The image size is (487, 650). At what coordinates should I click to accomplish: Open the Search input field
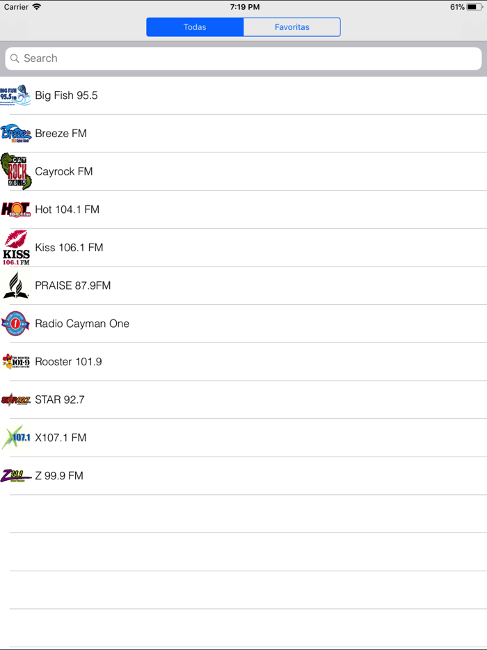click(x=243, y=58)
